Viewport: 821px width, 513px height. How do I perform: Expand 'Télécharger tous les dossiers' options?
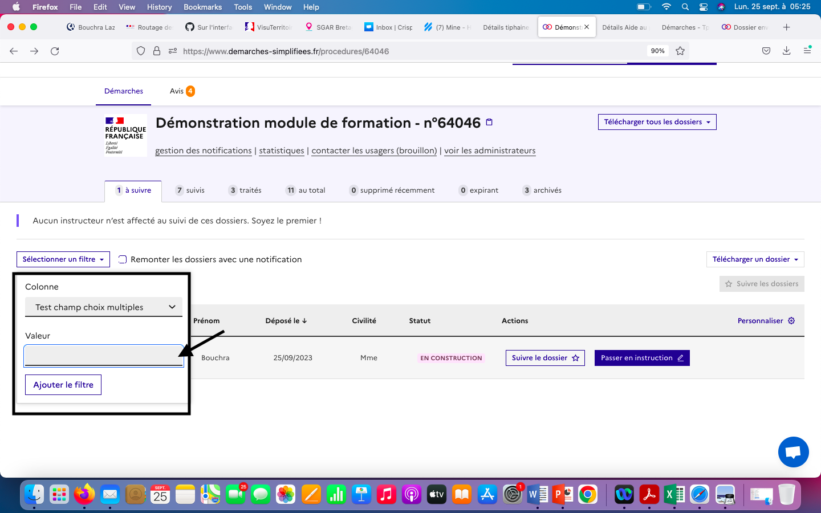(657, 121)
